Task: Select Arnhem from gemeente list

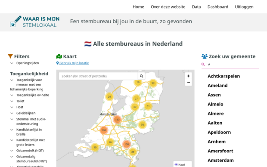Action: (217, 142)
